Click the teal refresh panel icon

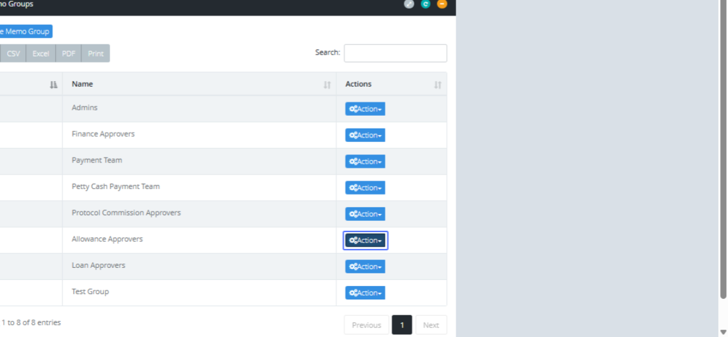[426, 4]
